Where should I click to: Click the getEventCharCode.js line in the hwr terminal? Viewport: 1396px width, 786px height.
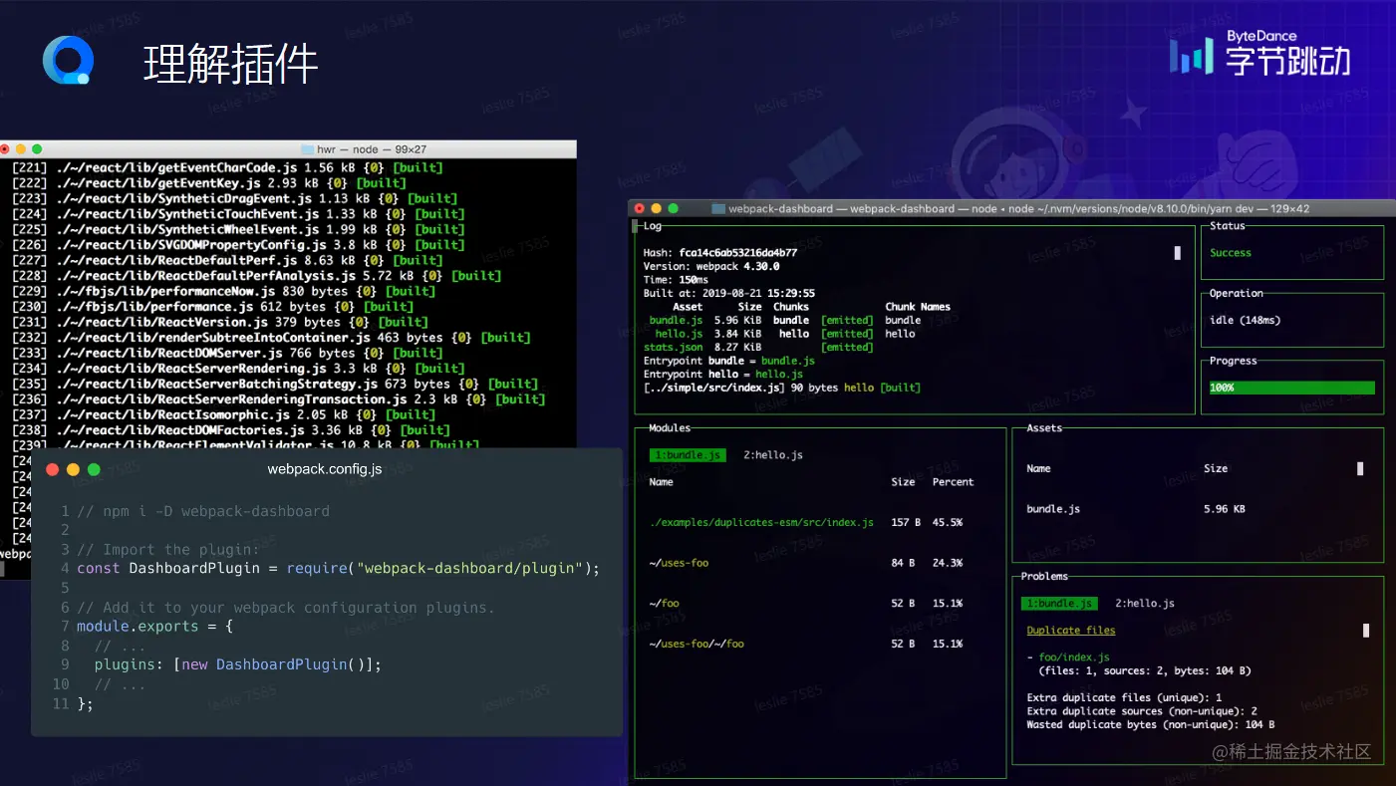point(228,167)
